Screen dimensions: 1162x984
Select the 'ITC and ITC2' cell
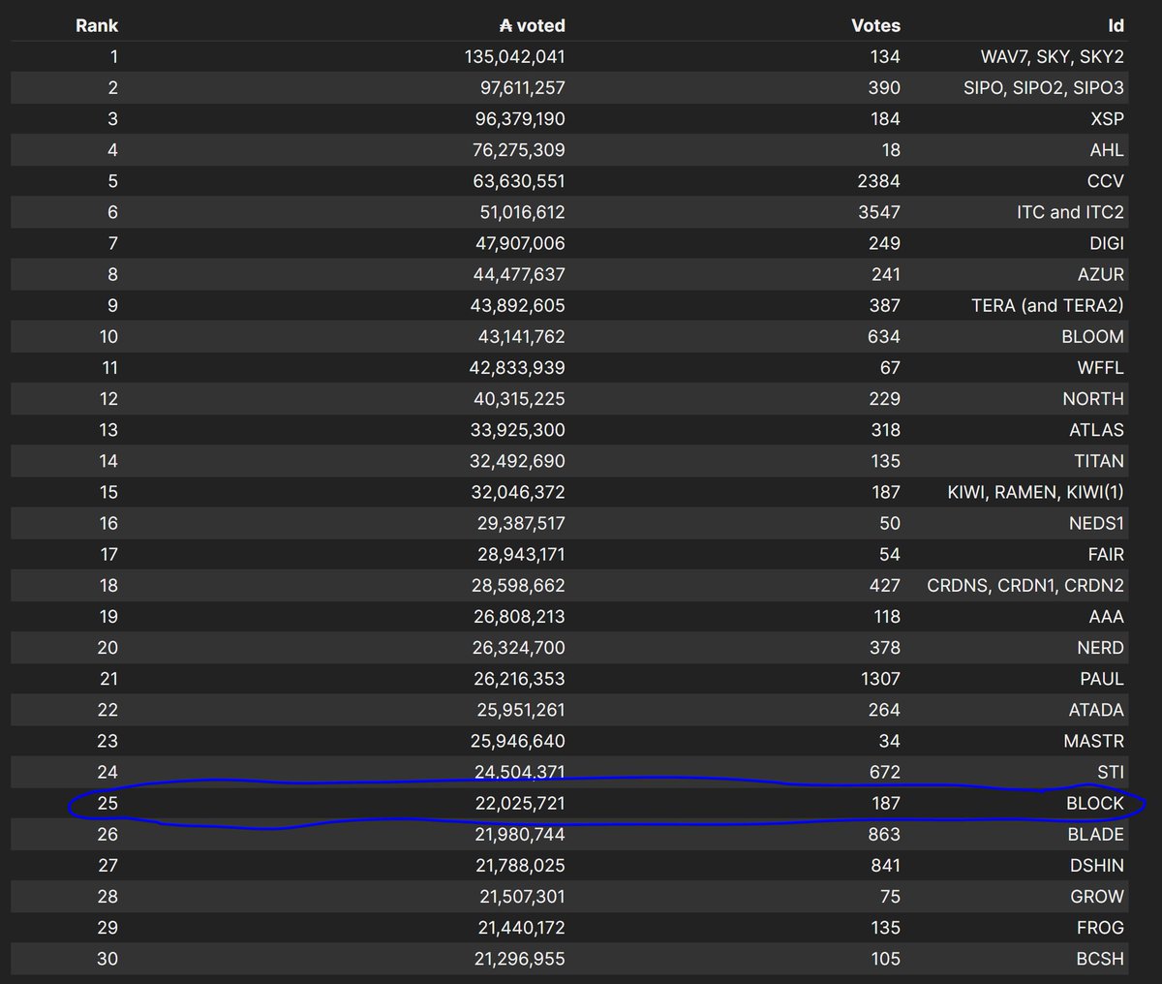point(1071,212)
